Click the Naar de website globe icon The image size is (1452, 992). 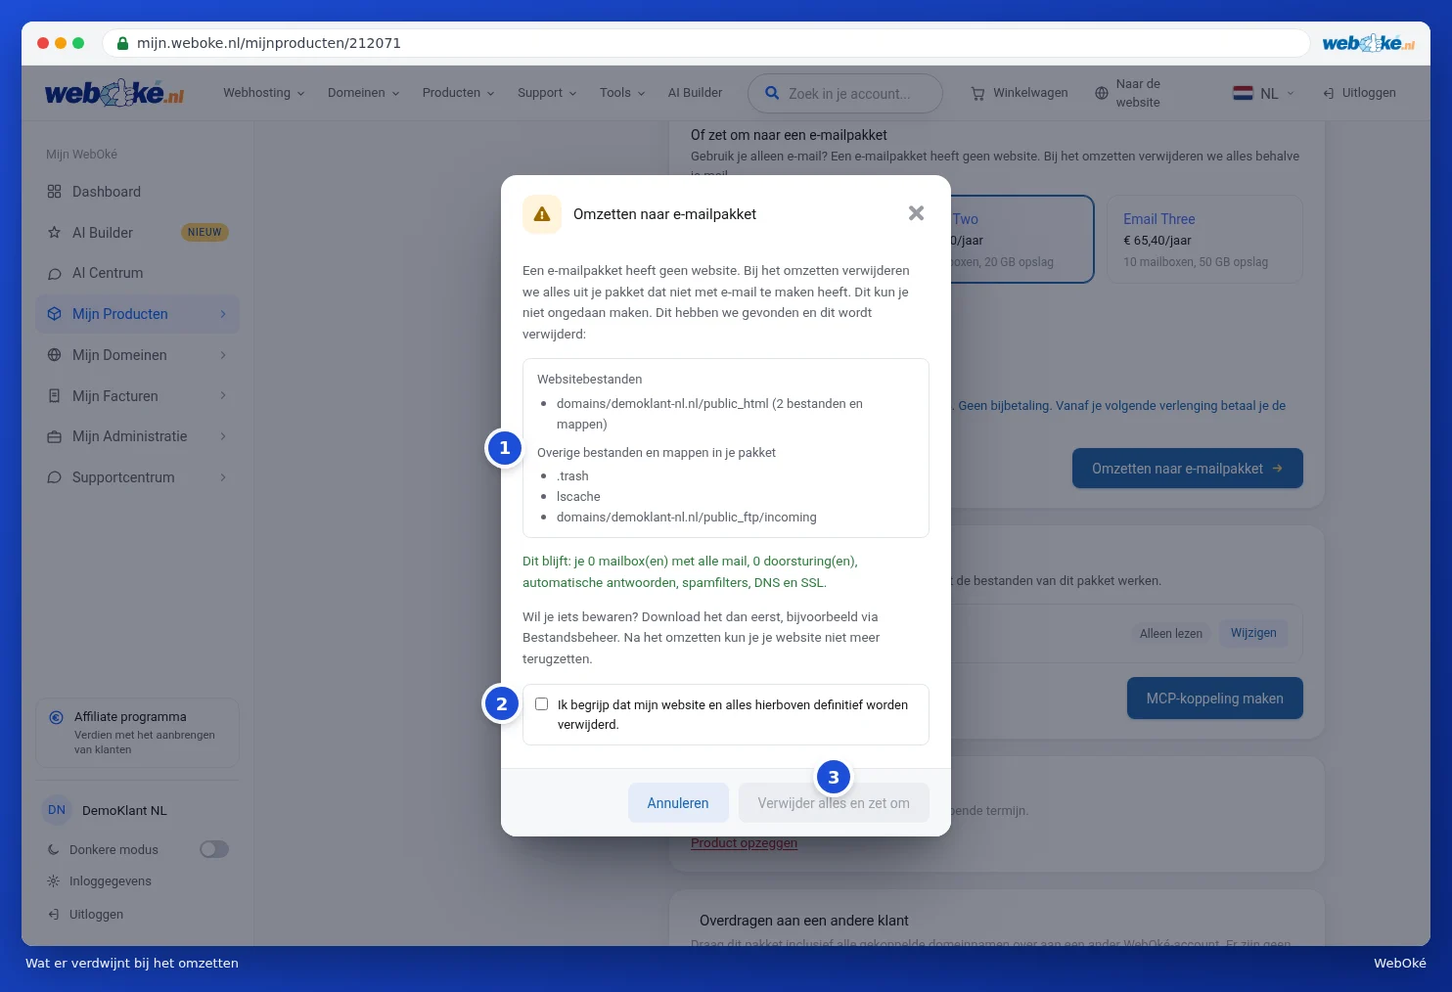click(x=1102, y=93)
